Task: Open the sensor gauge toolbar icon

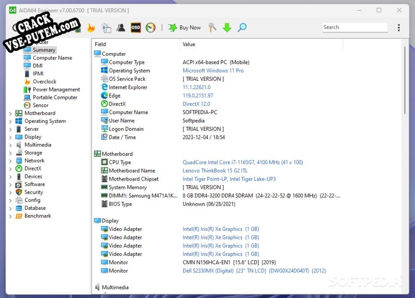Action: pyautogui.click(x=150, y=28)
